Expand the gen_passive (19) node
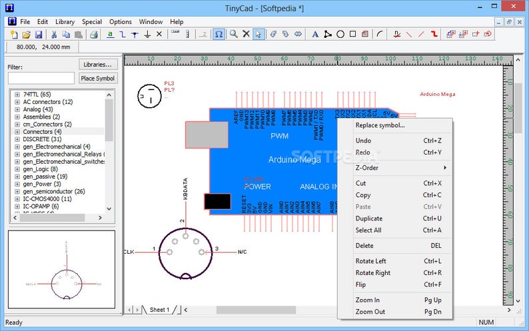Image resolution: width=529 pixels, height=331 pixels. point(17,176)
